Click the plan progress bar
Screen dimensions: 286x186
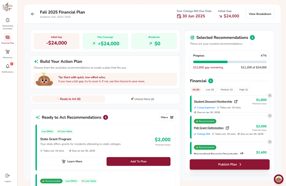pos(230,62)
